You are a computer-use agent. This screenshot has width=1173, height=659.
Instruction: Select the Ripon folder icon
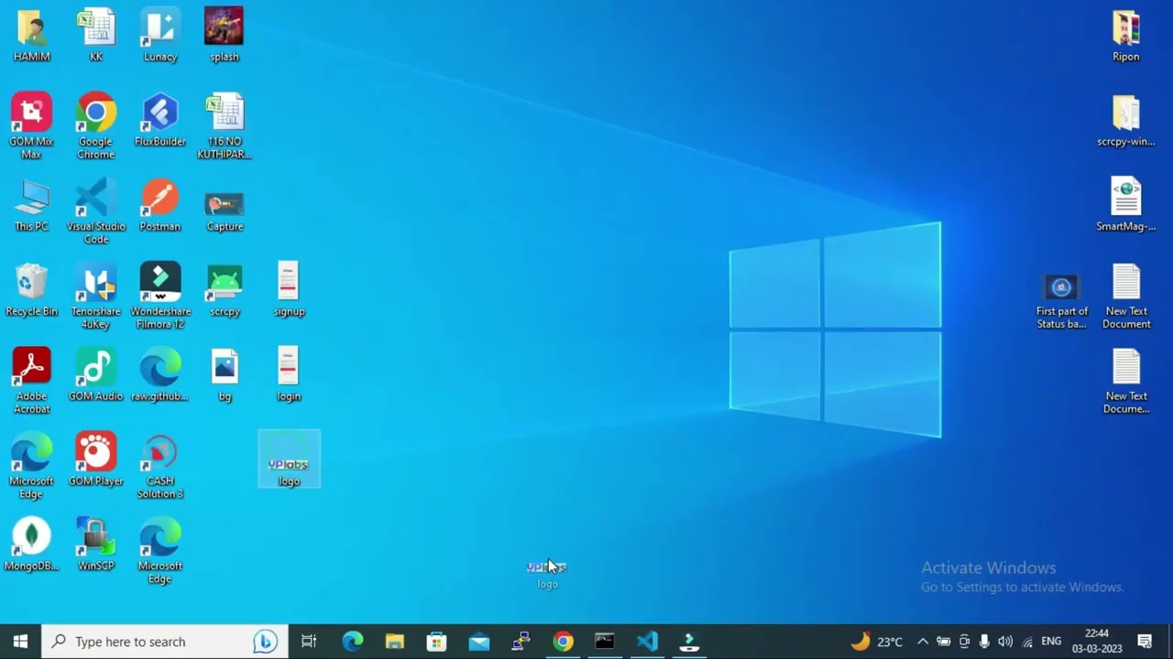click(x=1126, y=35)
